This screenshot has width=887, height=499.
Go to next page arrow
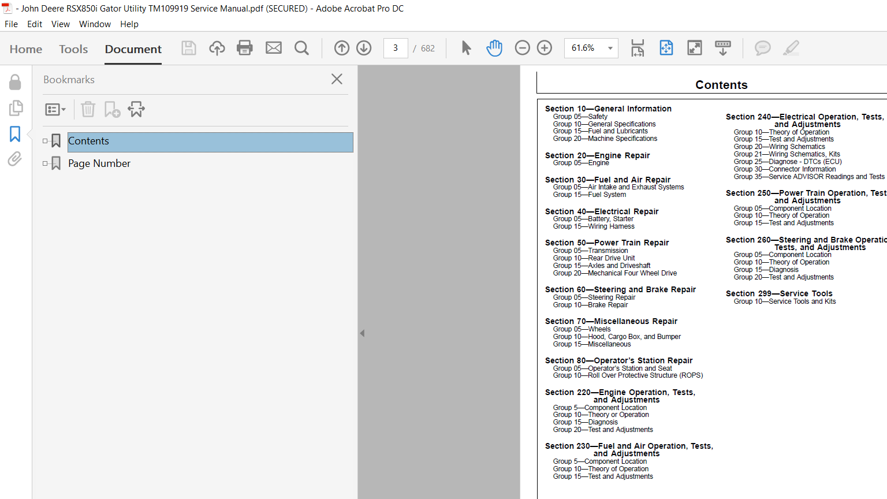(x=364, y=48)
